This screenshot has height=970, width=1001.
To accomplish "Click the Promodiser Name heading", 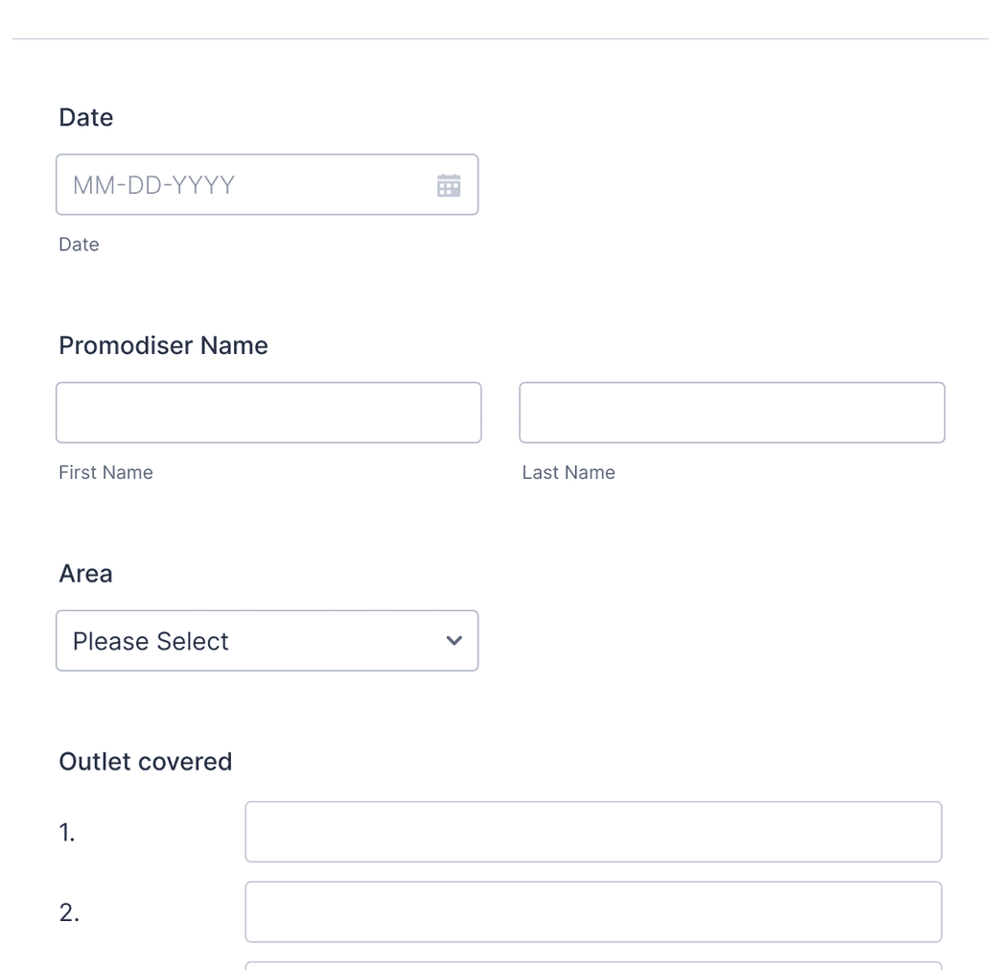I will [x=163, y=344].
